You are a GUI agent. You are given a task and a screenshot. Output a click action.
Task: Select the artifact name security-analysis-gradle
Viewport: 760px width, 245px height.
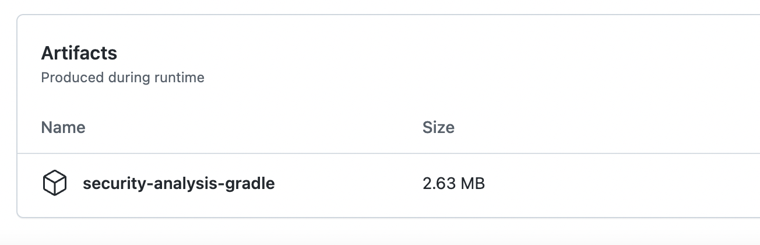pyautogui.click(x=179, y=184)
